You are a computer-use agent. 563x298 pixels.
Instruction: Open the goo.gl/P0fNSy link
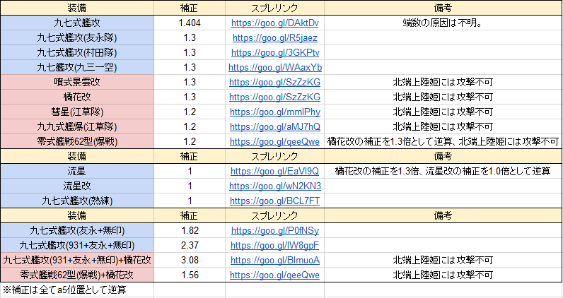click(x=274, y=230)
